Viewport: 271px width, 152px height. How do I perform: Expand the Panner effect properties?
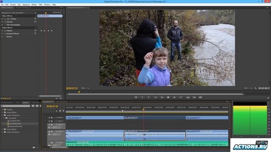click(2, 37)
